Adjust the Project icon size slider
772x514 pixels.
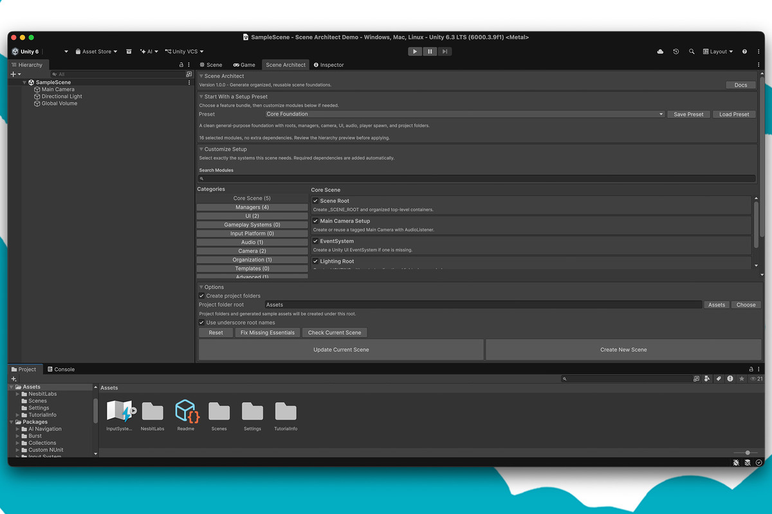pos(747,452)
